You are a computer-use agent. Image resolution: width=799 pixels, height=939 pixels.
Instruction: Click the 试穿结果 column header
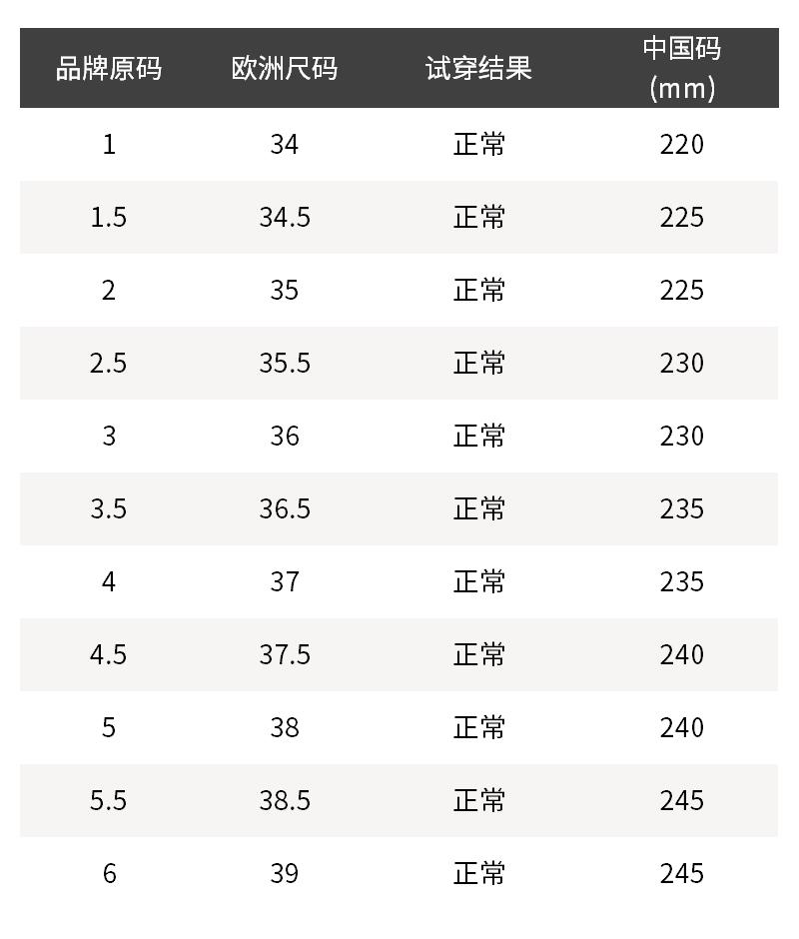[478, 68]
